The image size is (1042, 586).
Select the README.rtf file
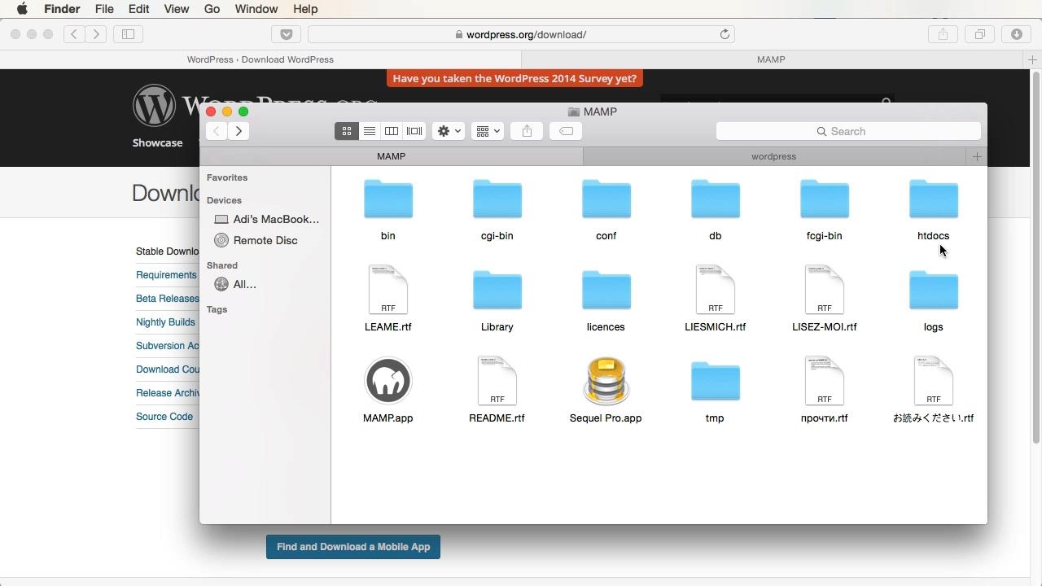pyautogui.click(x=497, y=381)
